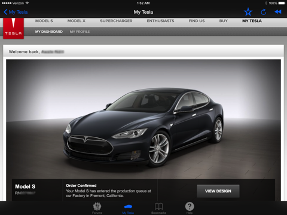287x215 pixels.
Task: Tap the double-arrow rewind icon
Action: pos(278,12)
